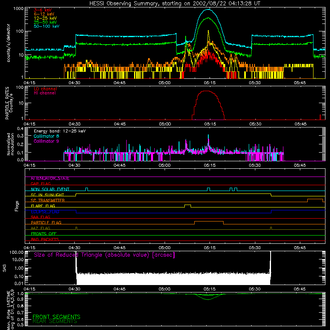
Task: Click the 05:45 time tick under the Flags panel
Action: (300, 248)
